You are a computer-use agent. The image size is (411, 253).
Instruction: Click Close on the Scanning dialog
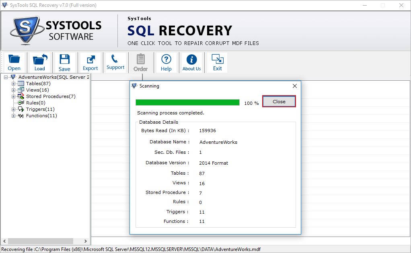point(279,101)
